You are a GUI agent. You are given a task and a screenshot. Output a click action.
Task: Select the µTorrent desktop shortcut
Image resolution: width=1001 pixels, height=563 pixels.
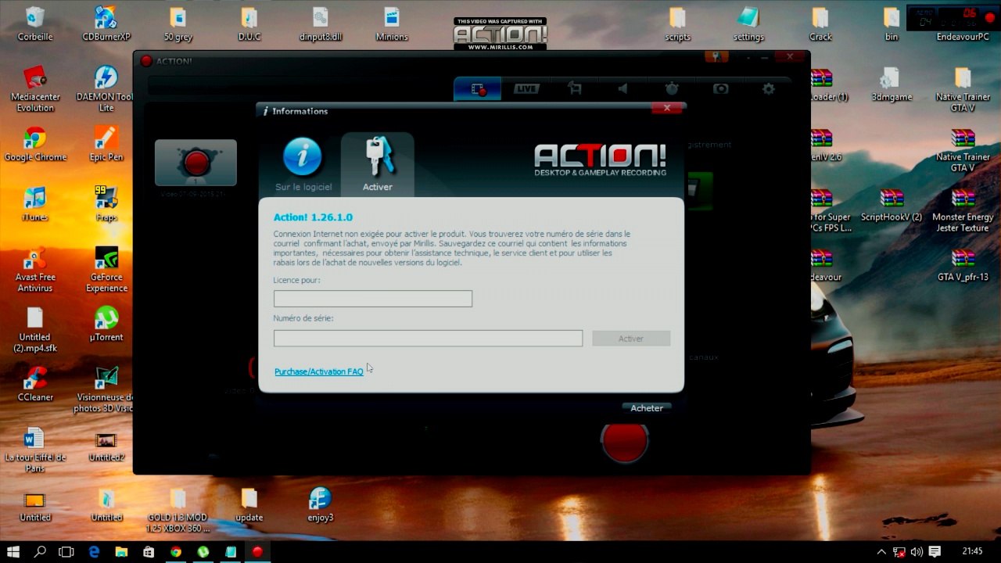[106, 325]
